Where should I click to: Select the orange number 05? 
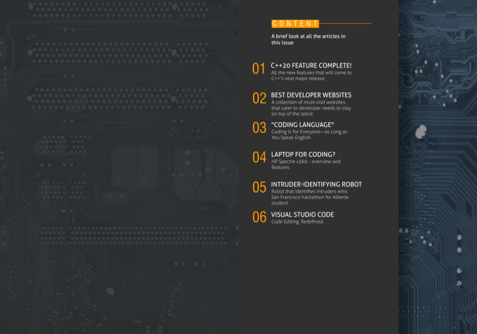(259, 187)
